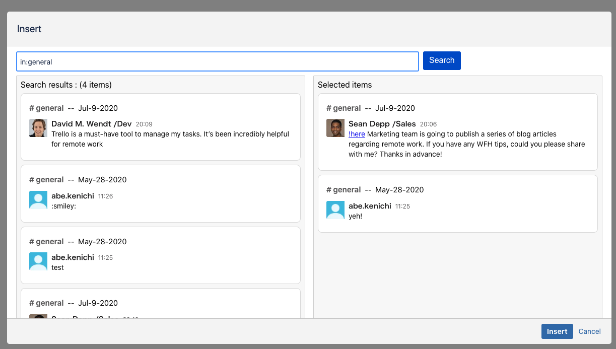The image size is (616, 349).
Task: Click the 11:26 timestamp on abe.kenichi's message
Action: (x=105, y=196)
